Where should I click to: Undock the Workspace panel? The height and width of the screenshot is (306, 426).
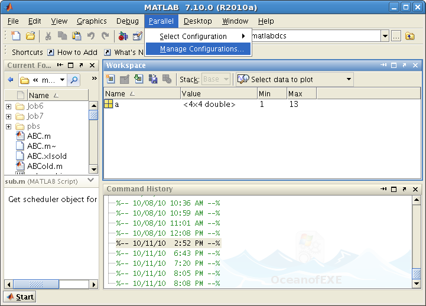click(404, 65)
